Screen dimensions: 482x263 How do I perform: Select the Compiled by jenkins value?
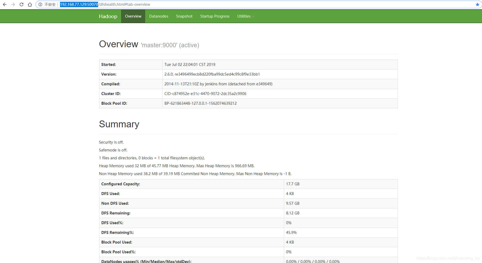tap(218, 84)
